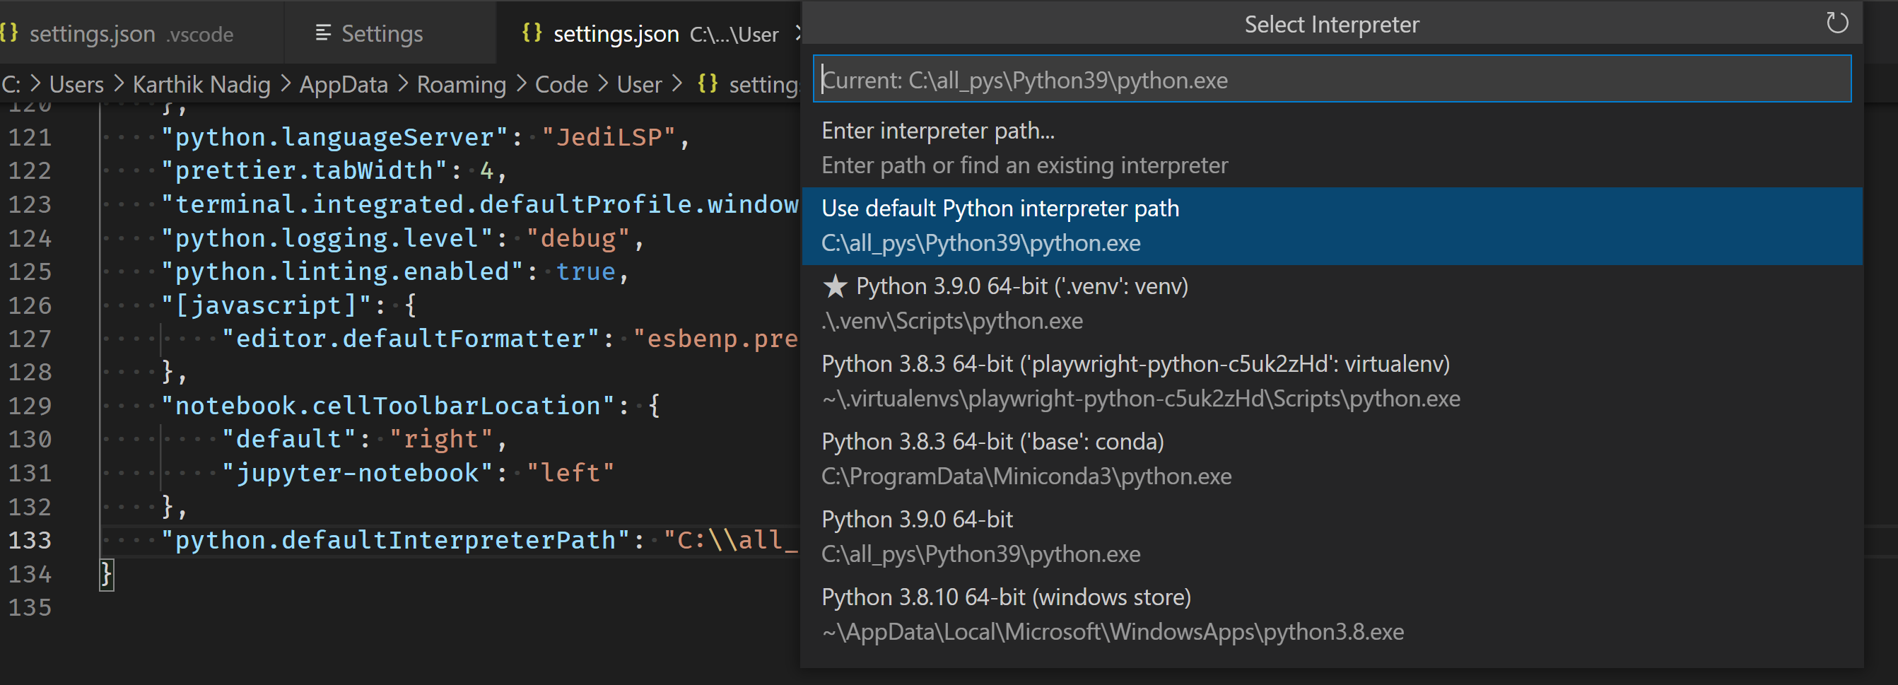The width and height of the screenshot is (1898, 685).
Task: Expand the Karthik Nadig breadcrumb folder
Action: coord(201,85)
